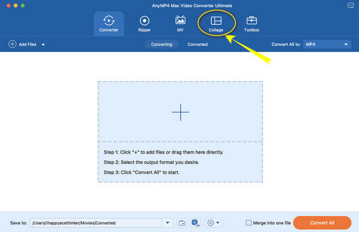Click the large plus to add files
This screenshot has height=232, width=359.
pyautogui.click(x=181, y=112)
